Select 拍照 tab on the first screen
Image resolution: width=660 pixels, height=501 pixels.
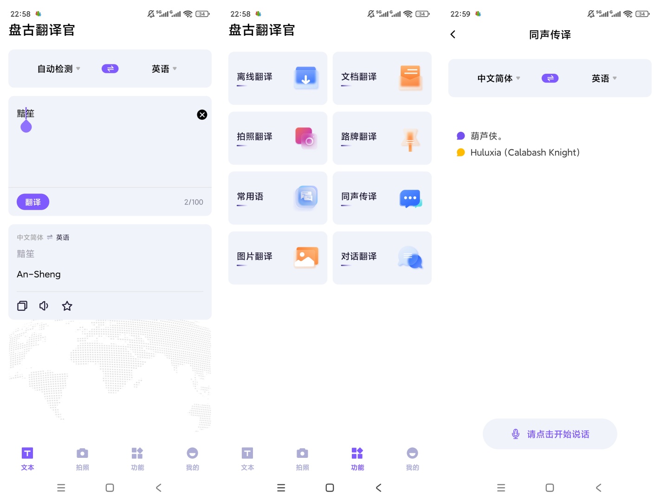(83, 459)
